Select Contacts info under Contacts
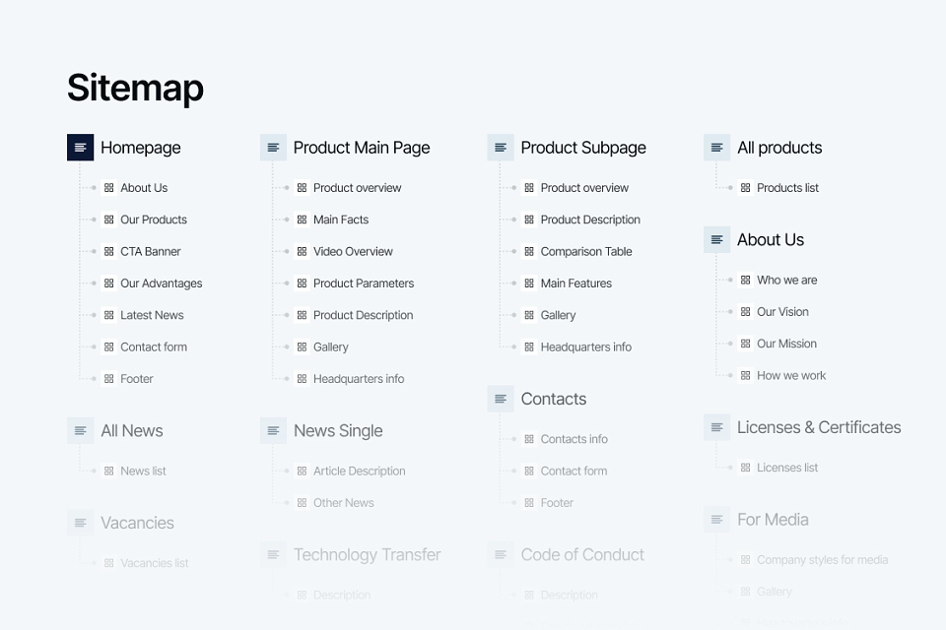946x630 pixels. click(574, 439)
